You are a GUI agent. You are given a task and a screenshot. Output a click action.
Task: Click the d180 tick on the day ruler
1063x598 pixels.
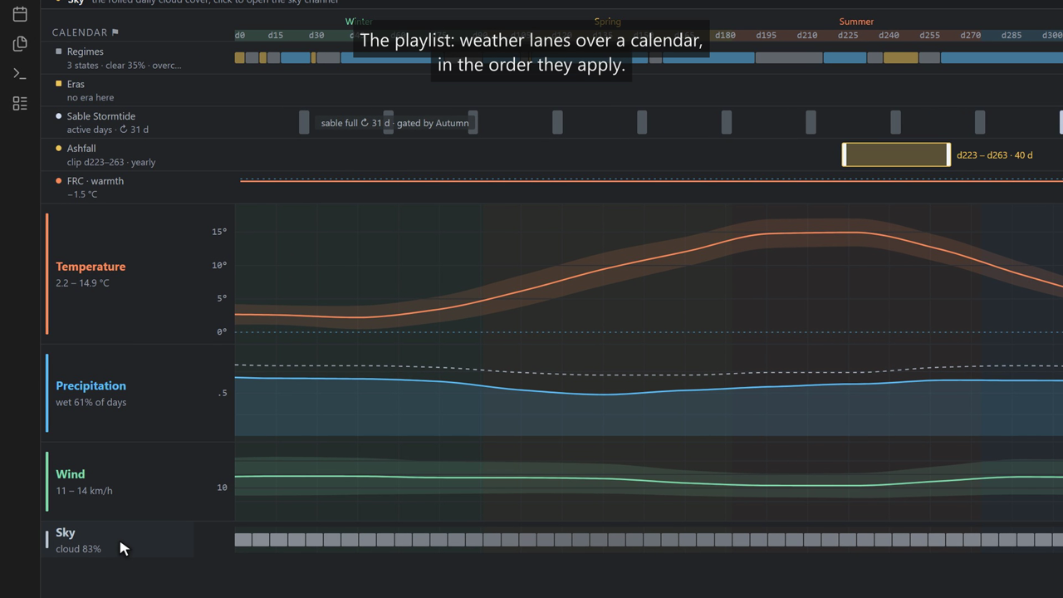pos(725,36)
